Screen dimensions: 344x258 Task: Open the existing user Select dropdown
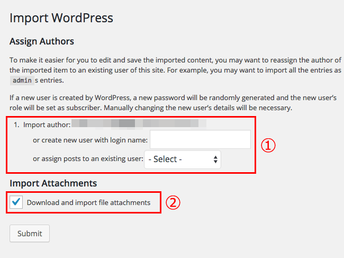[182, 159]
